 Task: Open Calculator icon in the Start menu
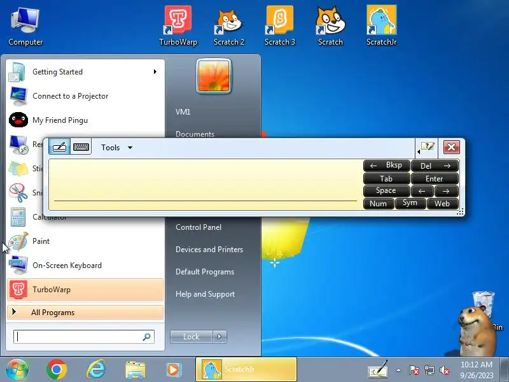[18, 217]
